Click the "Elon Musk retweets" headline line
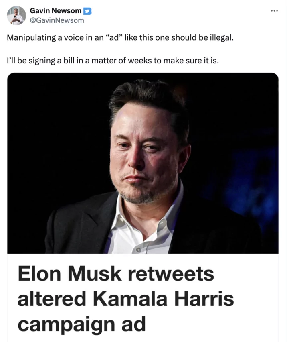This screenshot has width=287, height=342. pyautogui.click(x=116, y=274)
